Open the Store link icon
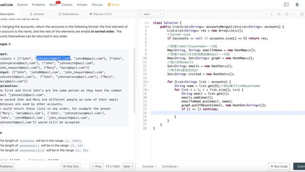305x172 pixels. coord(109,5)
